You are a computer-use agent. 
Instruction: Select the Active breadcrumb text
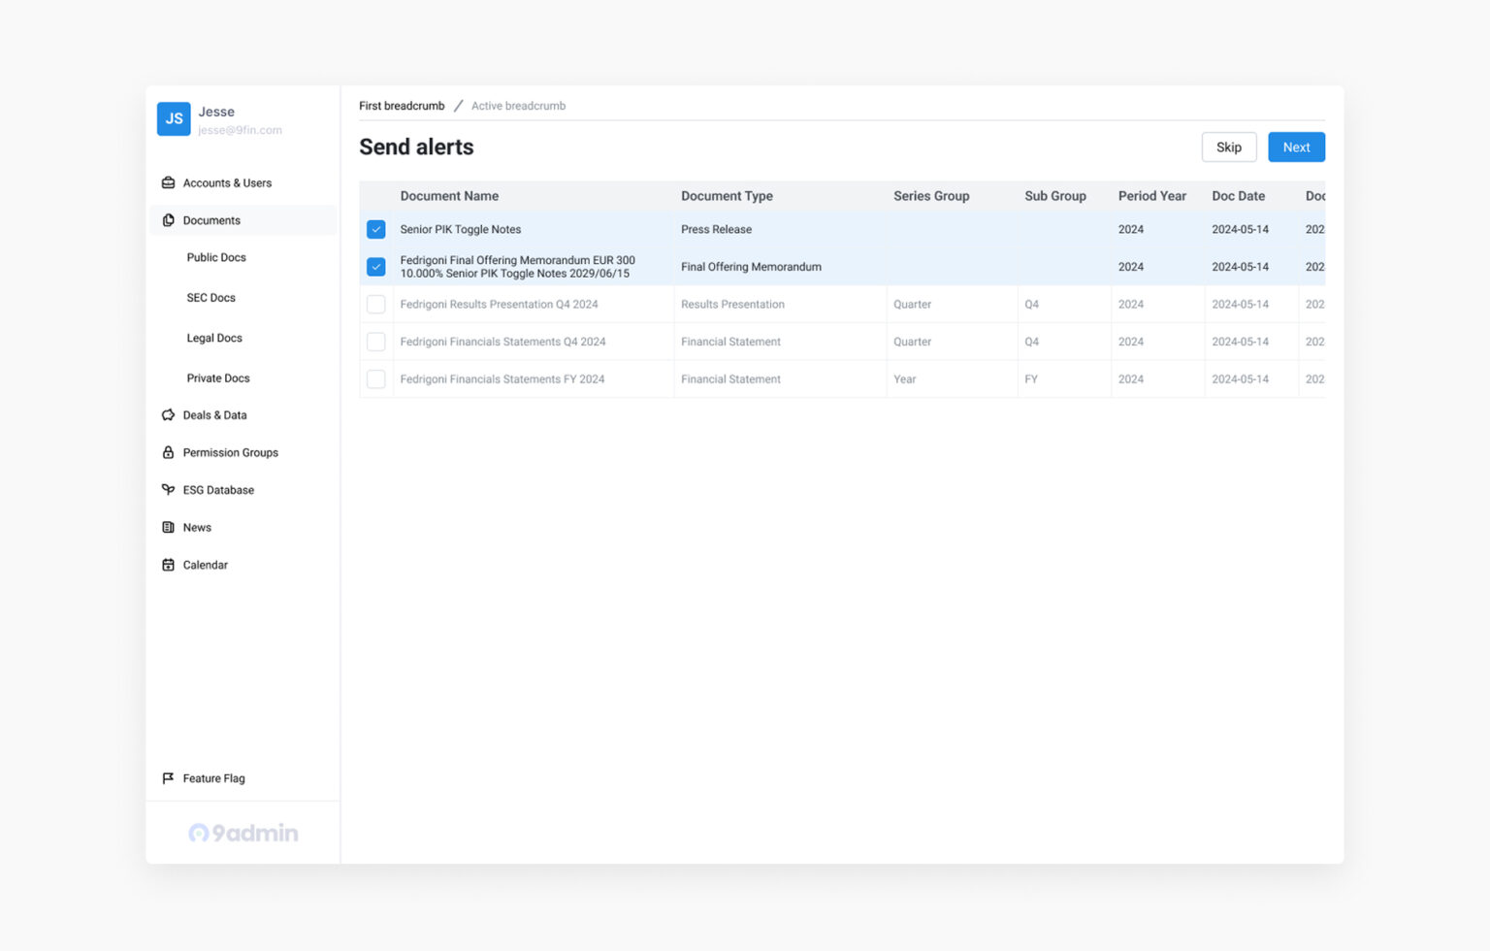[518, 106]
